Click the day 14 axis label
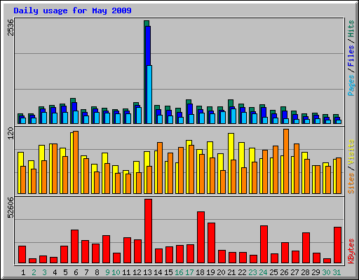The width and height of the screenshot is (359, 280). (158, 272)
